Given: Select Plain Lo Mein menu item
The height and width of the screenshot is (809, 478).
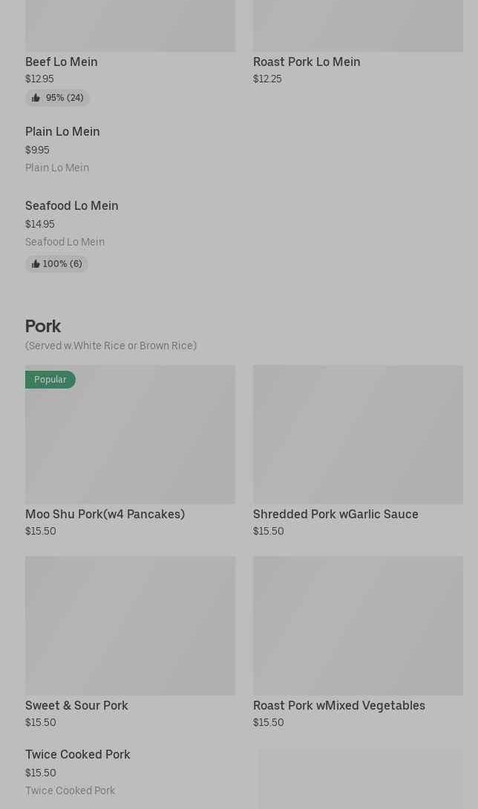Looking at the screenshot, I should coord(62,132).
